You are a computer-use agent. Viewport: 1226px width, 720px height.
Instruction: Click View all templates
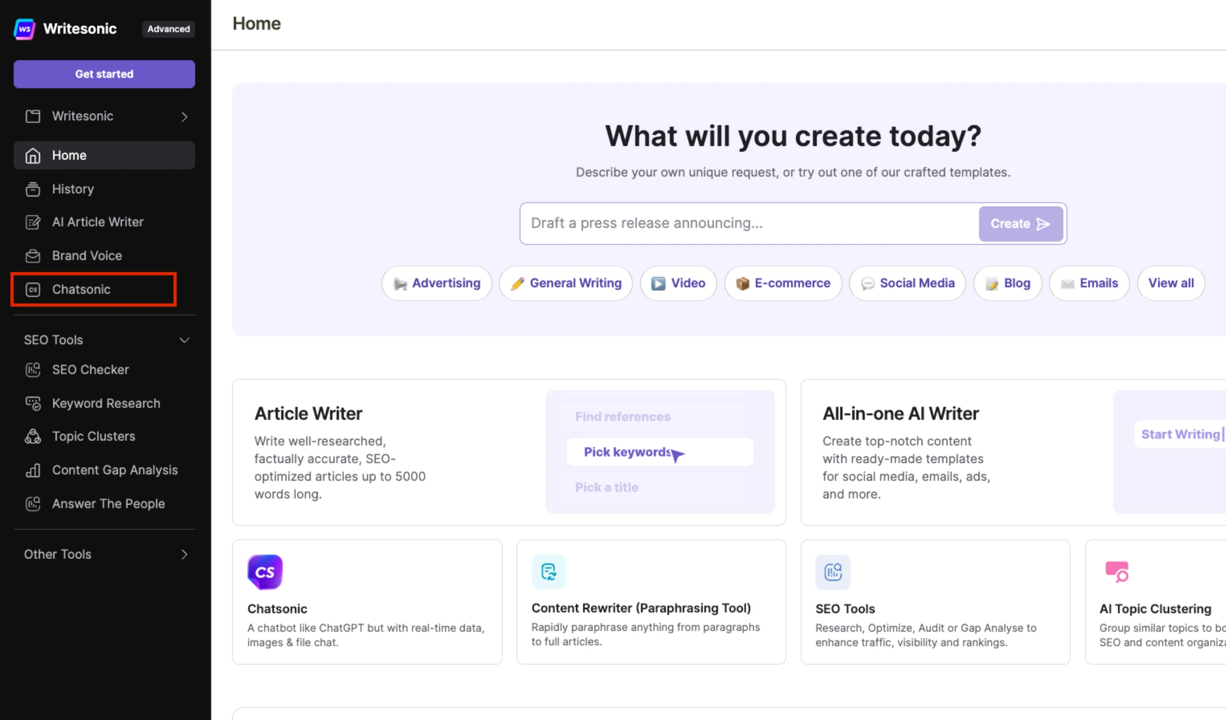[x=1171, y=283]
